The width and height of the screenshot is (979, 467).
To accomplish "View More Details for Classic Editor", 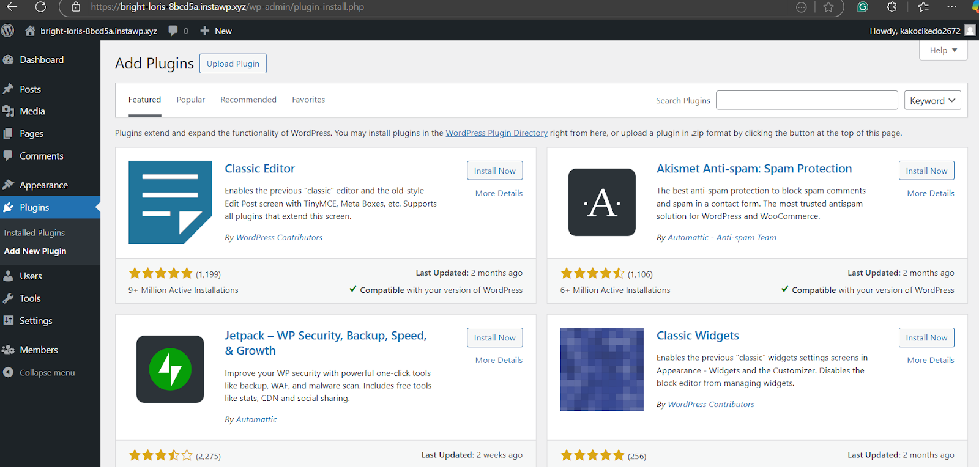I will [499, 193].
